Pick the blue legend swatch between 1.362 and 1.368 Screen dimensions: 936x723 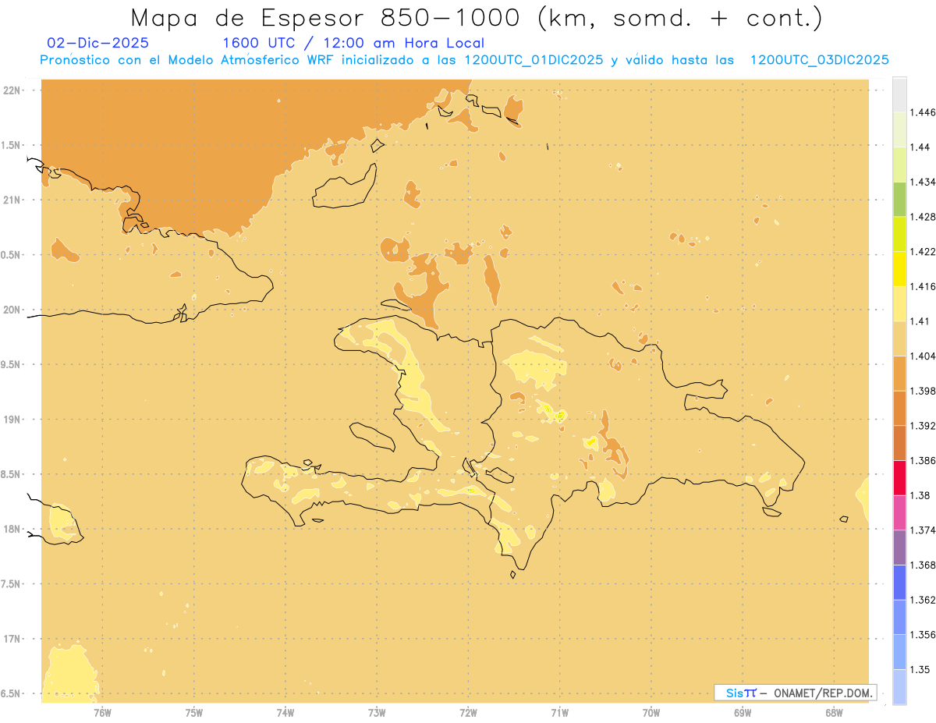[x=899, y=583]
